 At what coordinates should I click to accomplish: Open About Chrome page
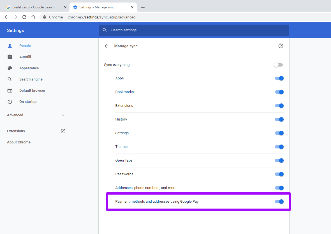pyautogui.click(x=19, y=142)
